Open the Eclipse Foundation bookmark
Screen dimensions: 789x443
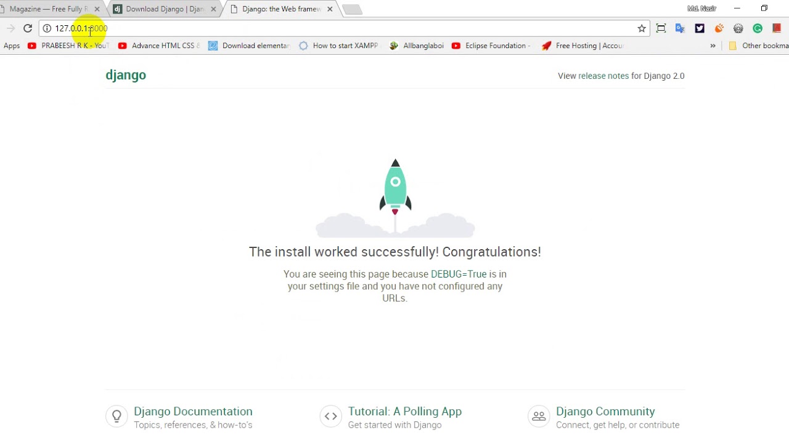click(491, 46)
